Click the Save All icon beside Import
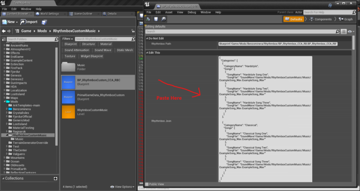The width and height of the screenshot is (360, 191). [x=45, y=22]
